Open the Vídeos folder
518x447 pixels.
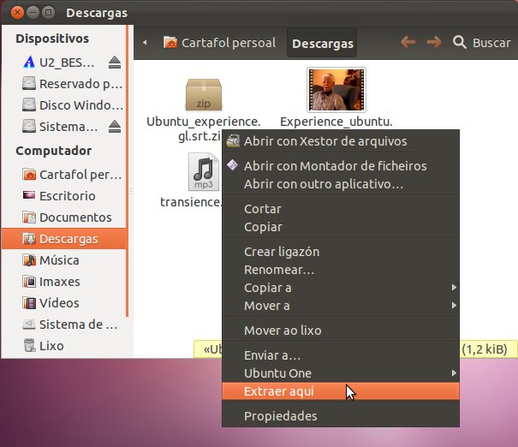coord(63,303)
